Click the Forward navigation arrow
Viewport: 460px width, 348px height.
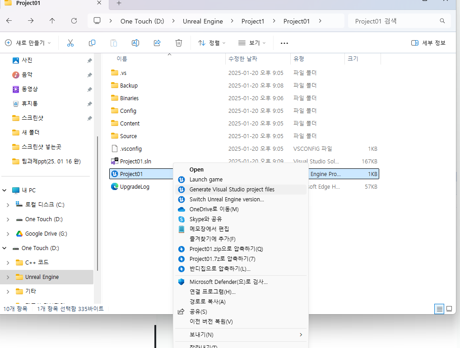point(31,21)
